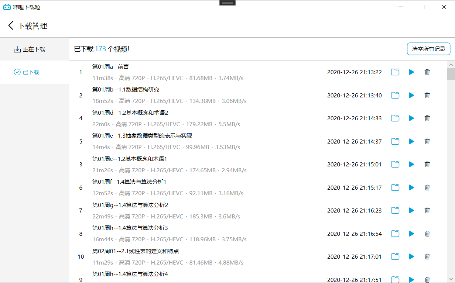Select title 第01周e--1.3抽象数据类型的表示与实现
Viewport: 455px width, 283px height.
pyautogui.click(x=142, y=136)
